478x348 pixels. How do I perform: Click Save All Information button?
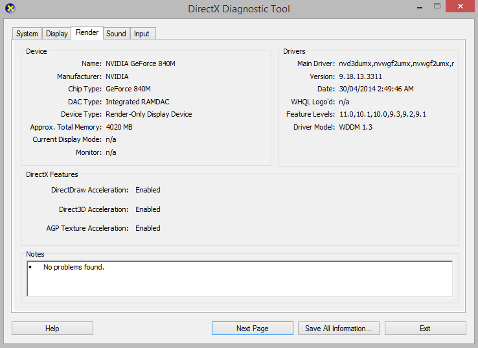338,329
